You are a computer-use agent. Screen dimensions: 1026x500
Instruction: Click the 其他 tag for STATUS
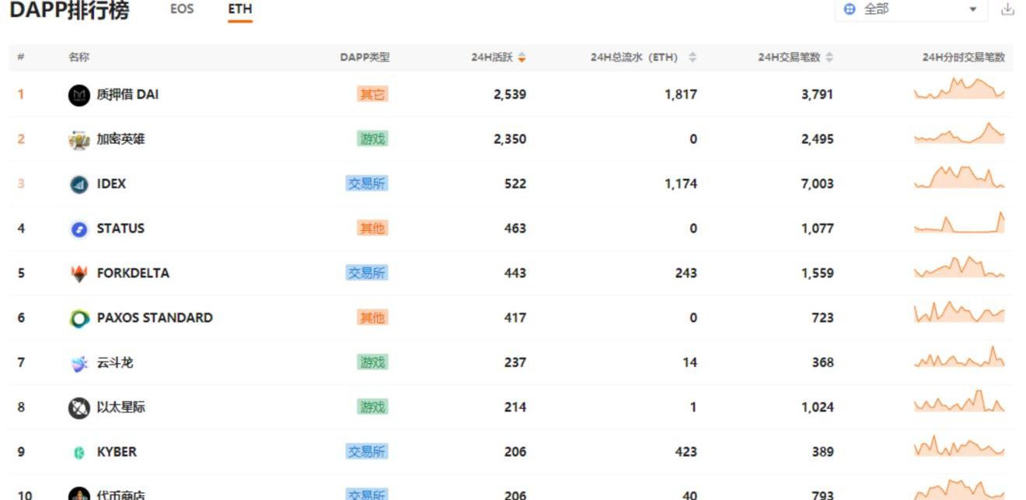372,228
